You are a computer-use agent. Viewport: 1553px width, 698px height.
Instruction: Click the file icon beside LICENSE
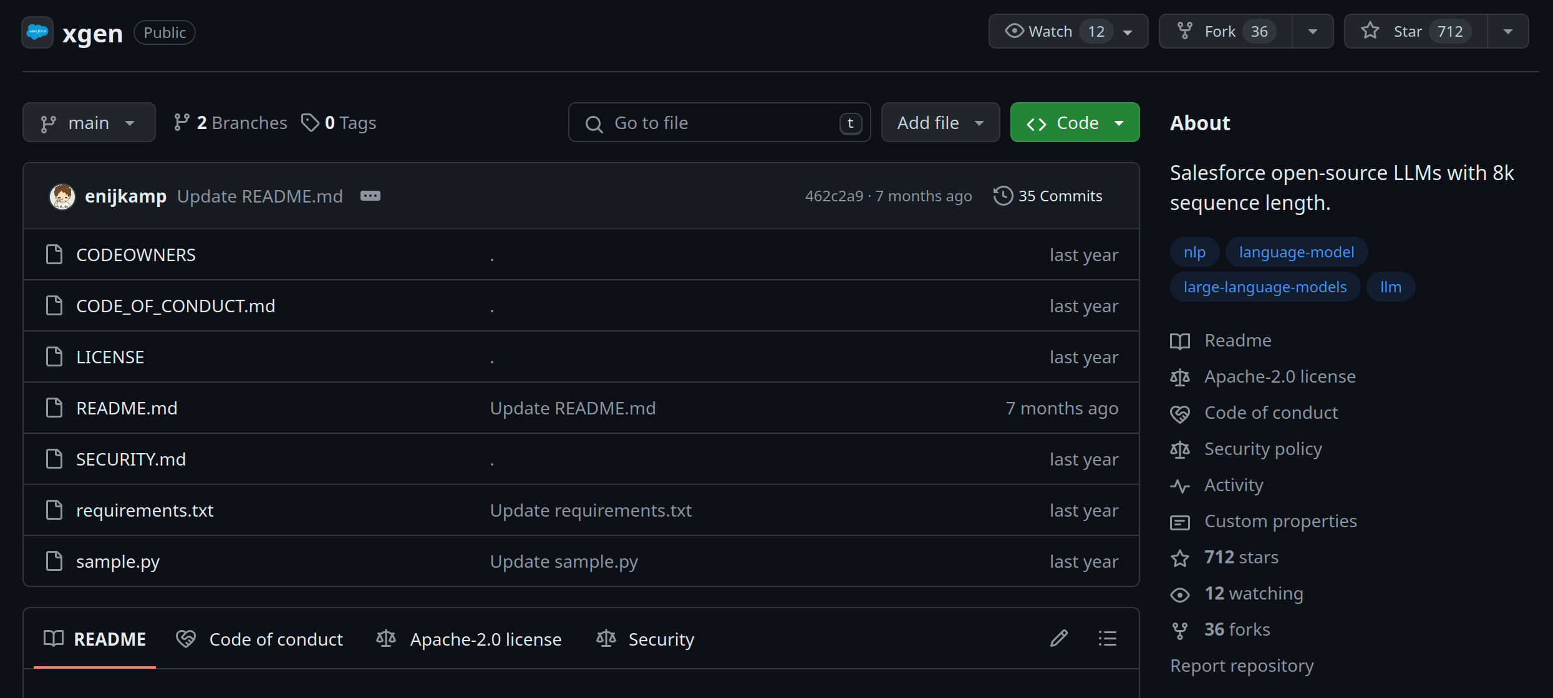point(55,357)
